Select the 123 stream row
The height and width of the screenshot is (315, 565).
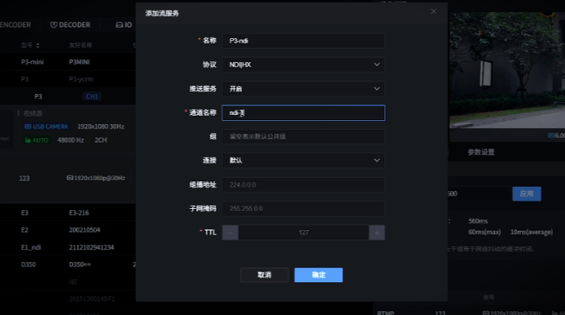(68, 178)
